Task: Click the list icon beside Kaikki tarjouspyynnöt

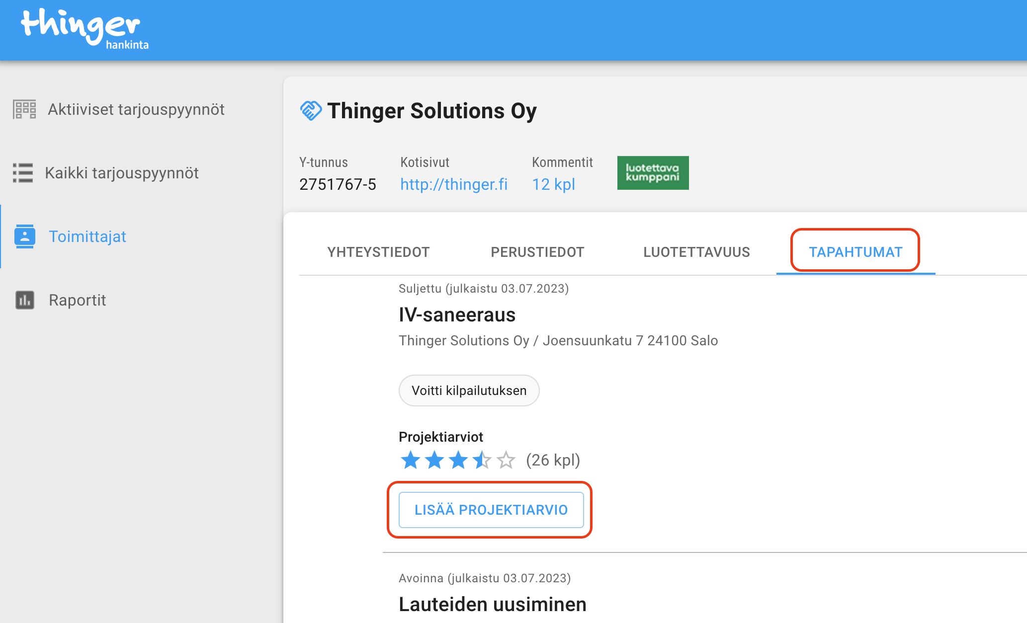Action: (x=23, y=173)
